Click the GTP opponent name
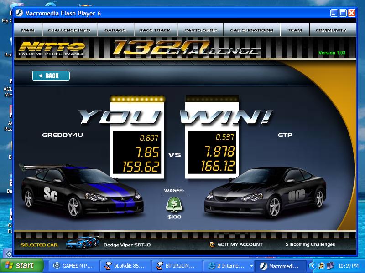Screen dimensions: 365x273 click(285, 135)
